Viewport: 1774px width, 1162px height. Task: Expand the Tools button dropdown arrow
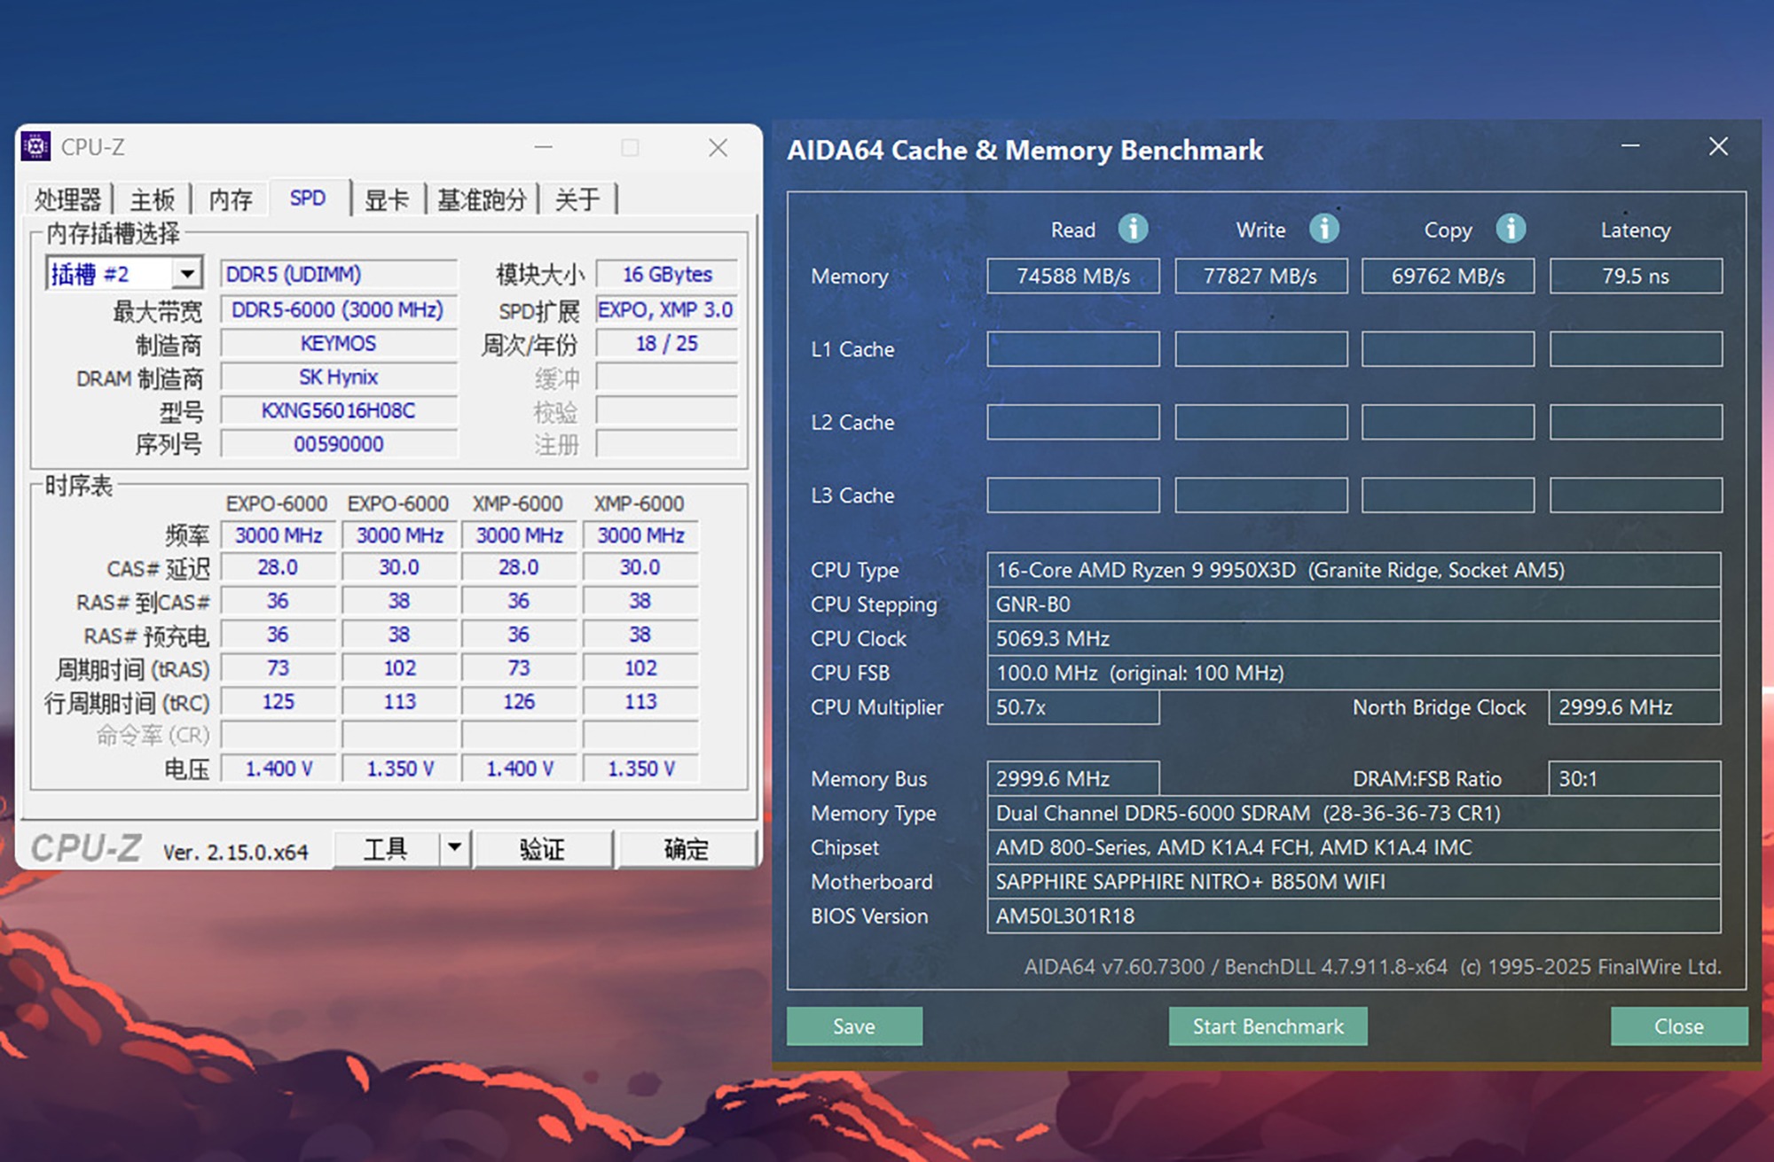coord(454,847)
